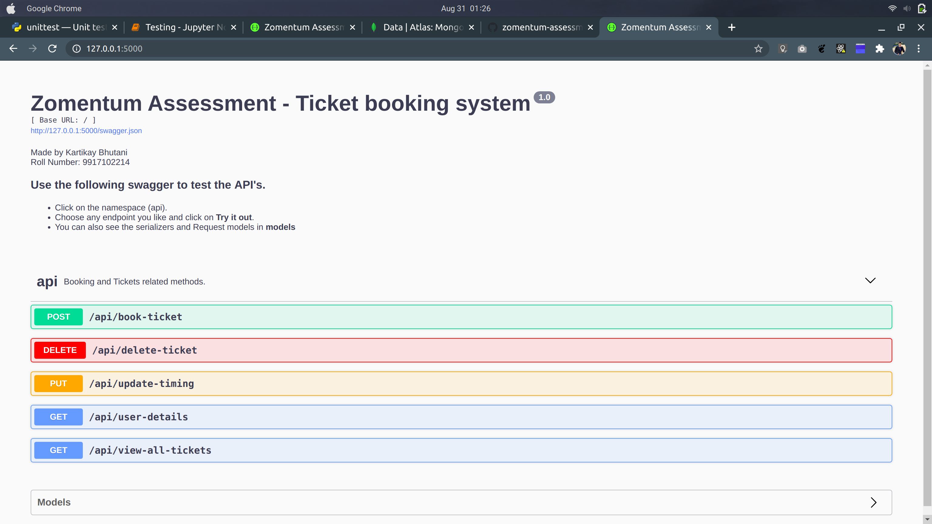Viewport: 932px width, 524px height.
Task: Open the Chrome three-dot menu
Action: tap(919, 49)
